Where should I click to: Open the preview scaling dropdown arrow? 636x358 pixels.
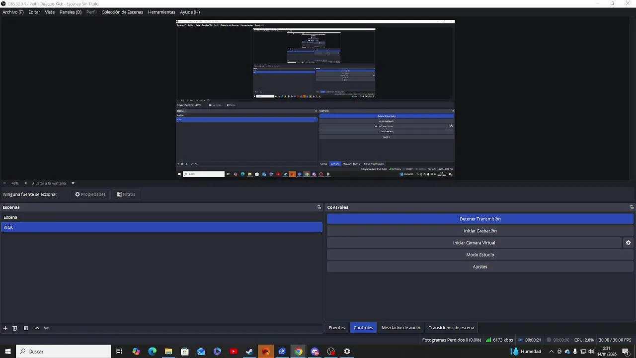point(73,183)
